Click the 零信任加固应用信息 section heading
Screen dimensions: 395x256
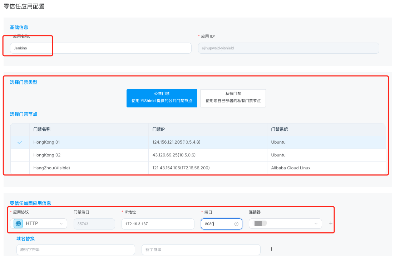30,203
